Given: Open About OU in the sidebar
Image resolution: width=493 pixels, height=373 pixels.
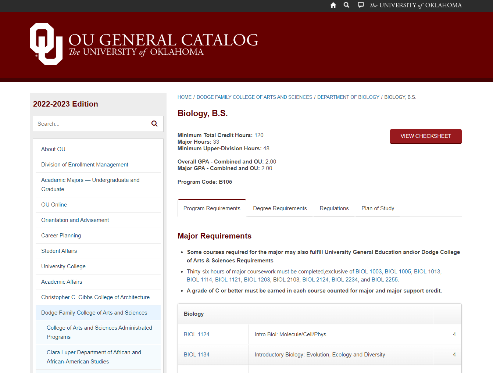Looking at the screenshot, I should (x=53, y=149).
